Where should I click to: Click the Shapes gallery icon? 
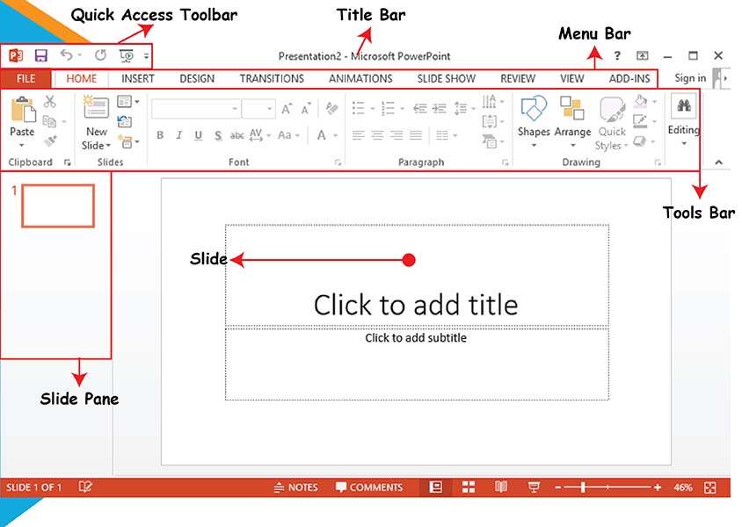tap(534, 108)
